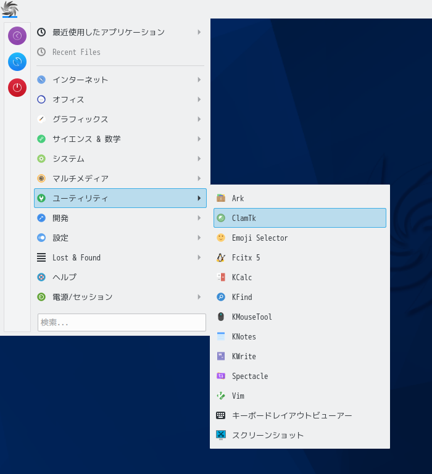Click the 検索 search field
432x474 pixels.
tap(122, 323)
